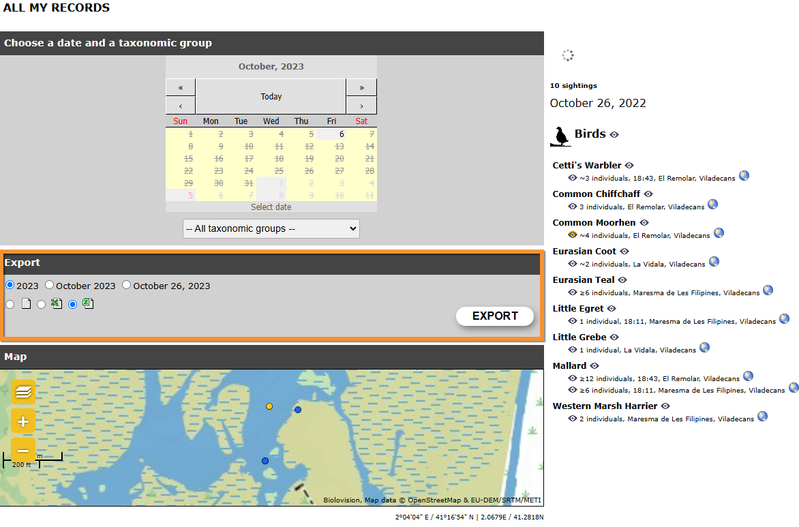Click globe icon beside Little Grebe sighting
This screenshot has height=527, width=799.
coord(704,348)
